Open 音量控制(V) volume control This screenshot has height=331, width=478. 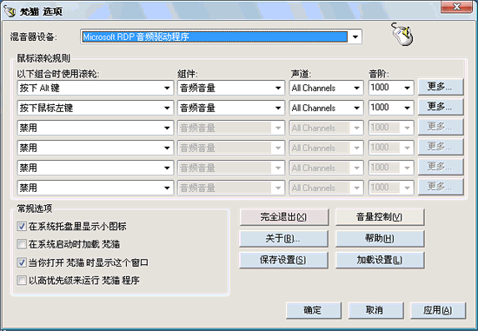pos(380,217)
